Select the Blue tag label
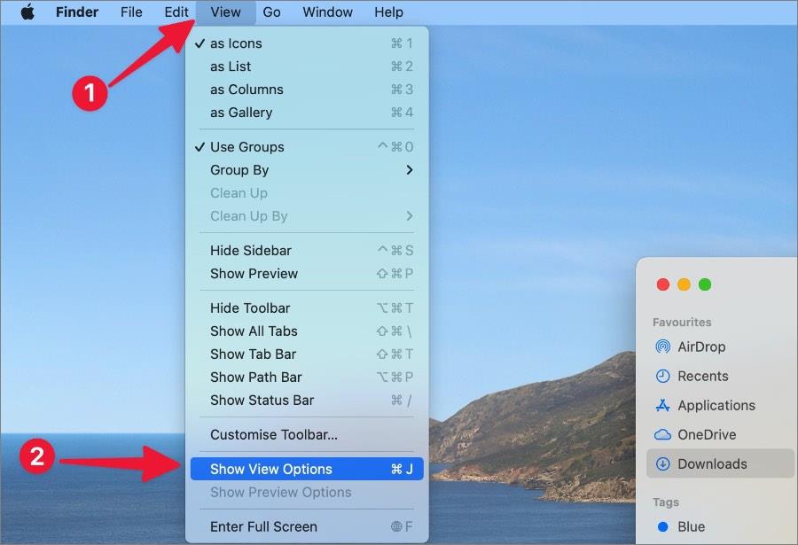 (691, 526)
